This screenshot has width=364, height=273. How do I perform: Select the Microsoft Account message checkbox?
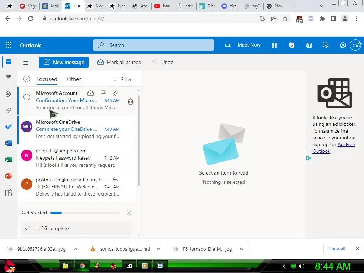(x=27, y=97)
